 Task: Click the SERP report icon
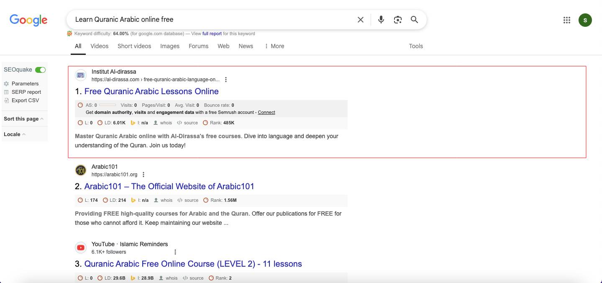tap(6, 92)
